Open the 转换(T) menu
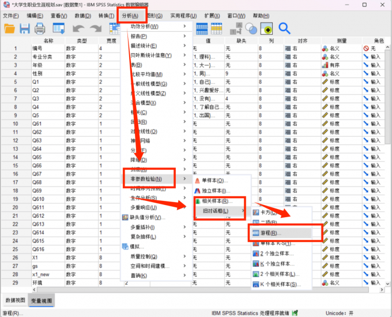The height and width of the screenshot is (317, 392). [106, 16]
